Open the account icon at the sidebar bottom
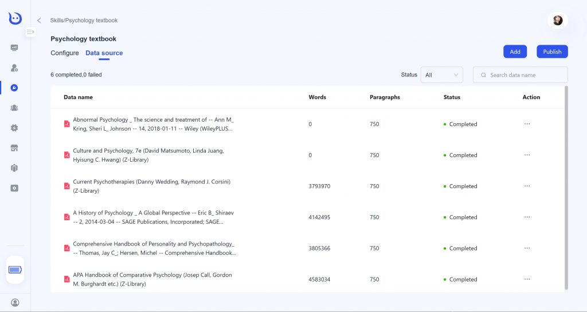Screen dimensions: 587x312 tap(15, 302)
